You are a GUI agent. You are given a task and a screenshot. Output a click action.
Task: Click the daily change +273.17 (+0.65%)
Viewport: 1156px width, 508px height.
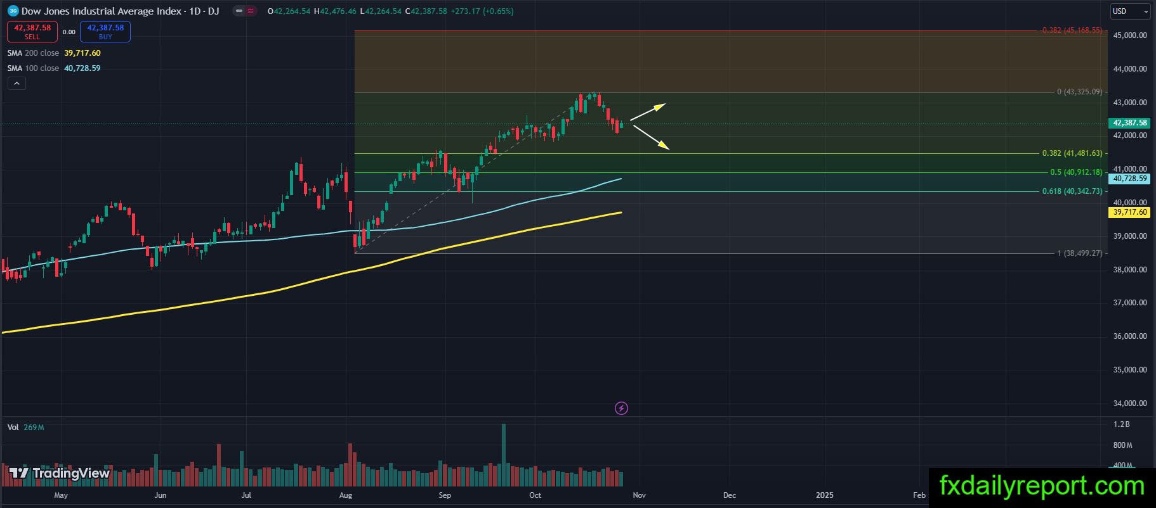click(x=482, y=11)
